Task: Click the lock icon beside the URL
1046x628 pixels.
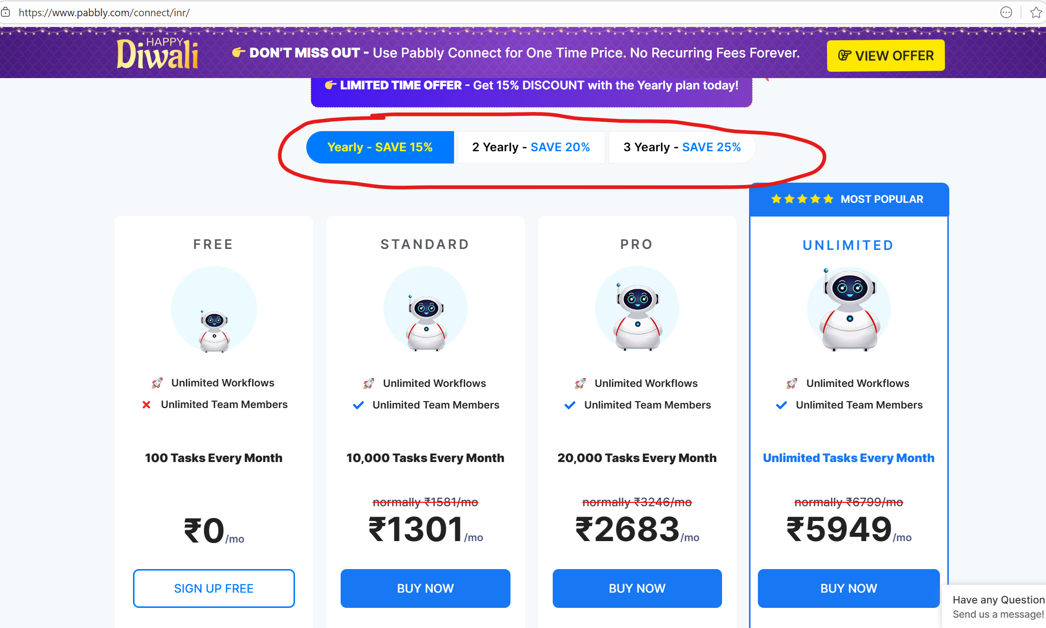Action: (5, 12)
